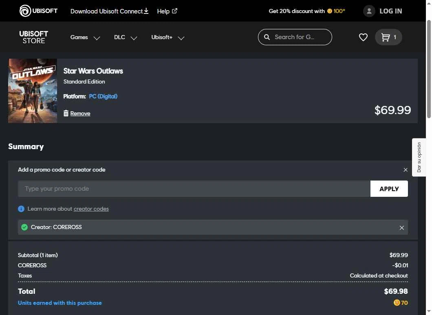Remove the COREROSS creator code

pos(402,228)
